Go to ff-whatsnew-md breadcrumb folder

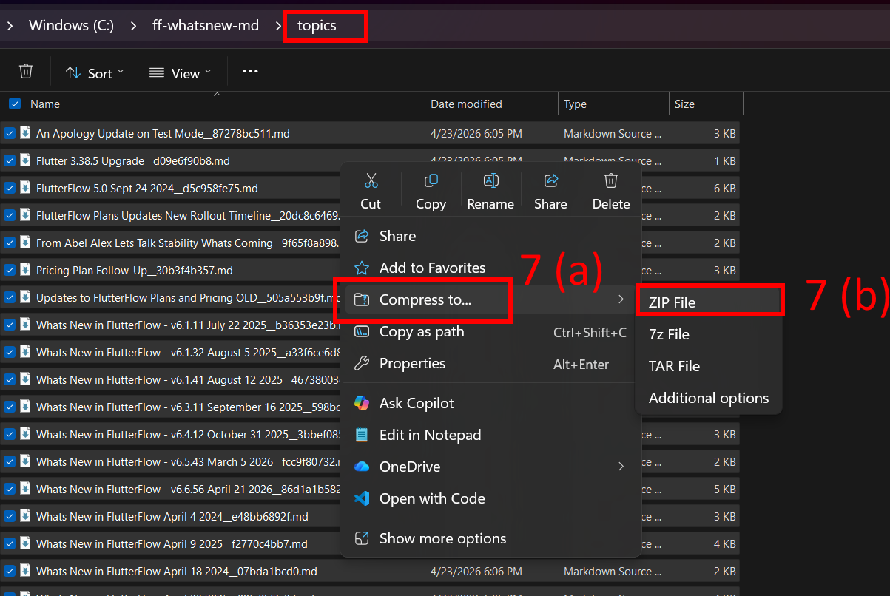coord(206,26)
